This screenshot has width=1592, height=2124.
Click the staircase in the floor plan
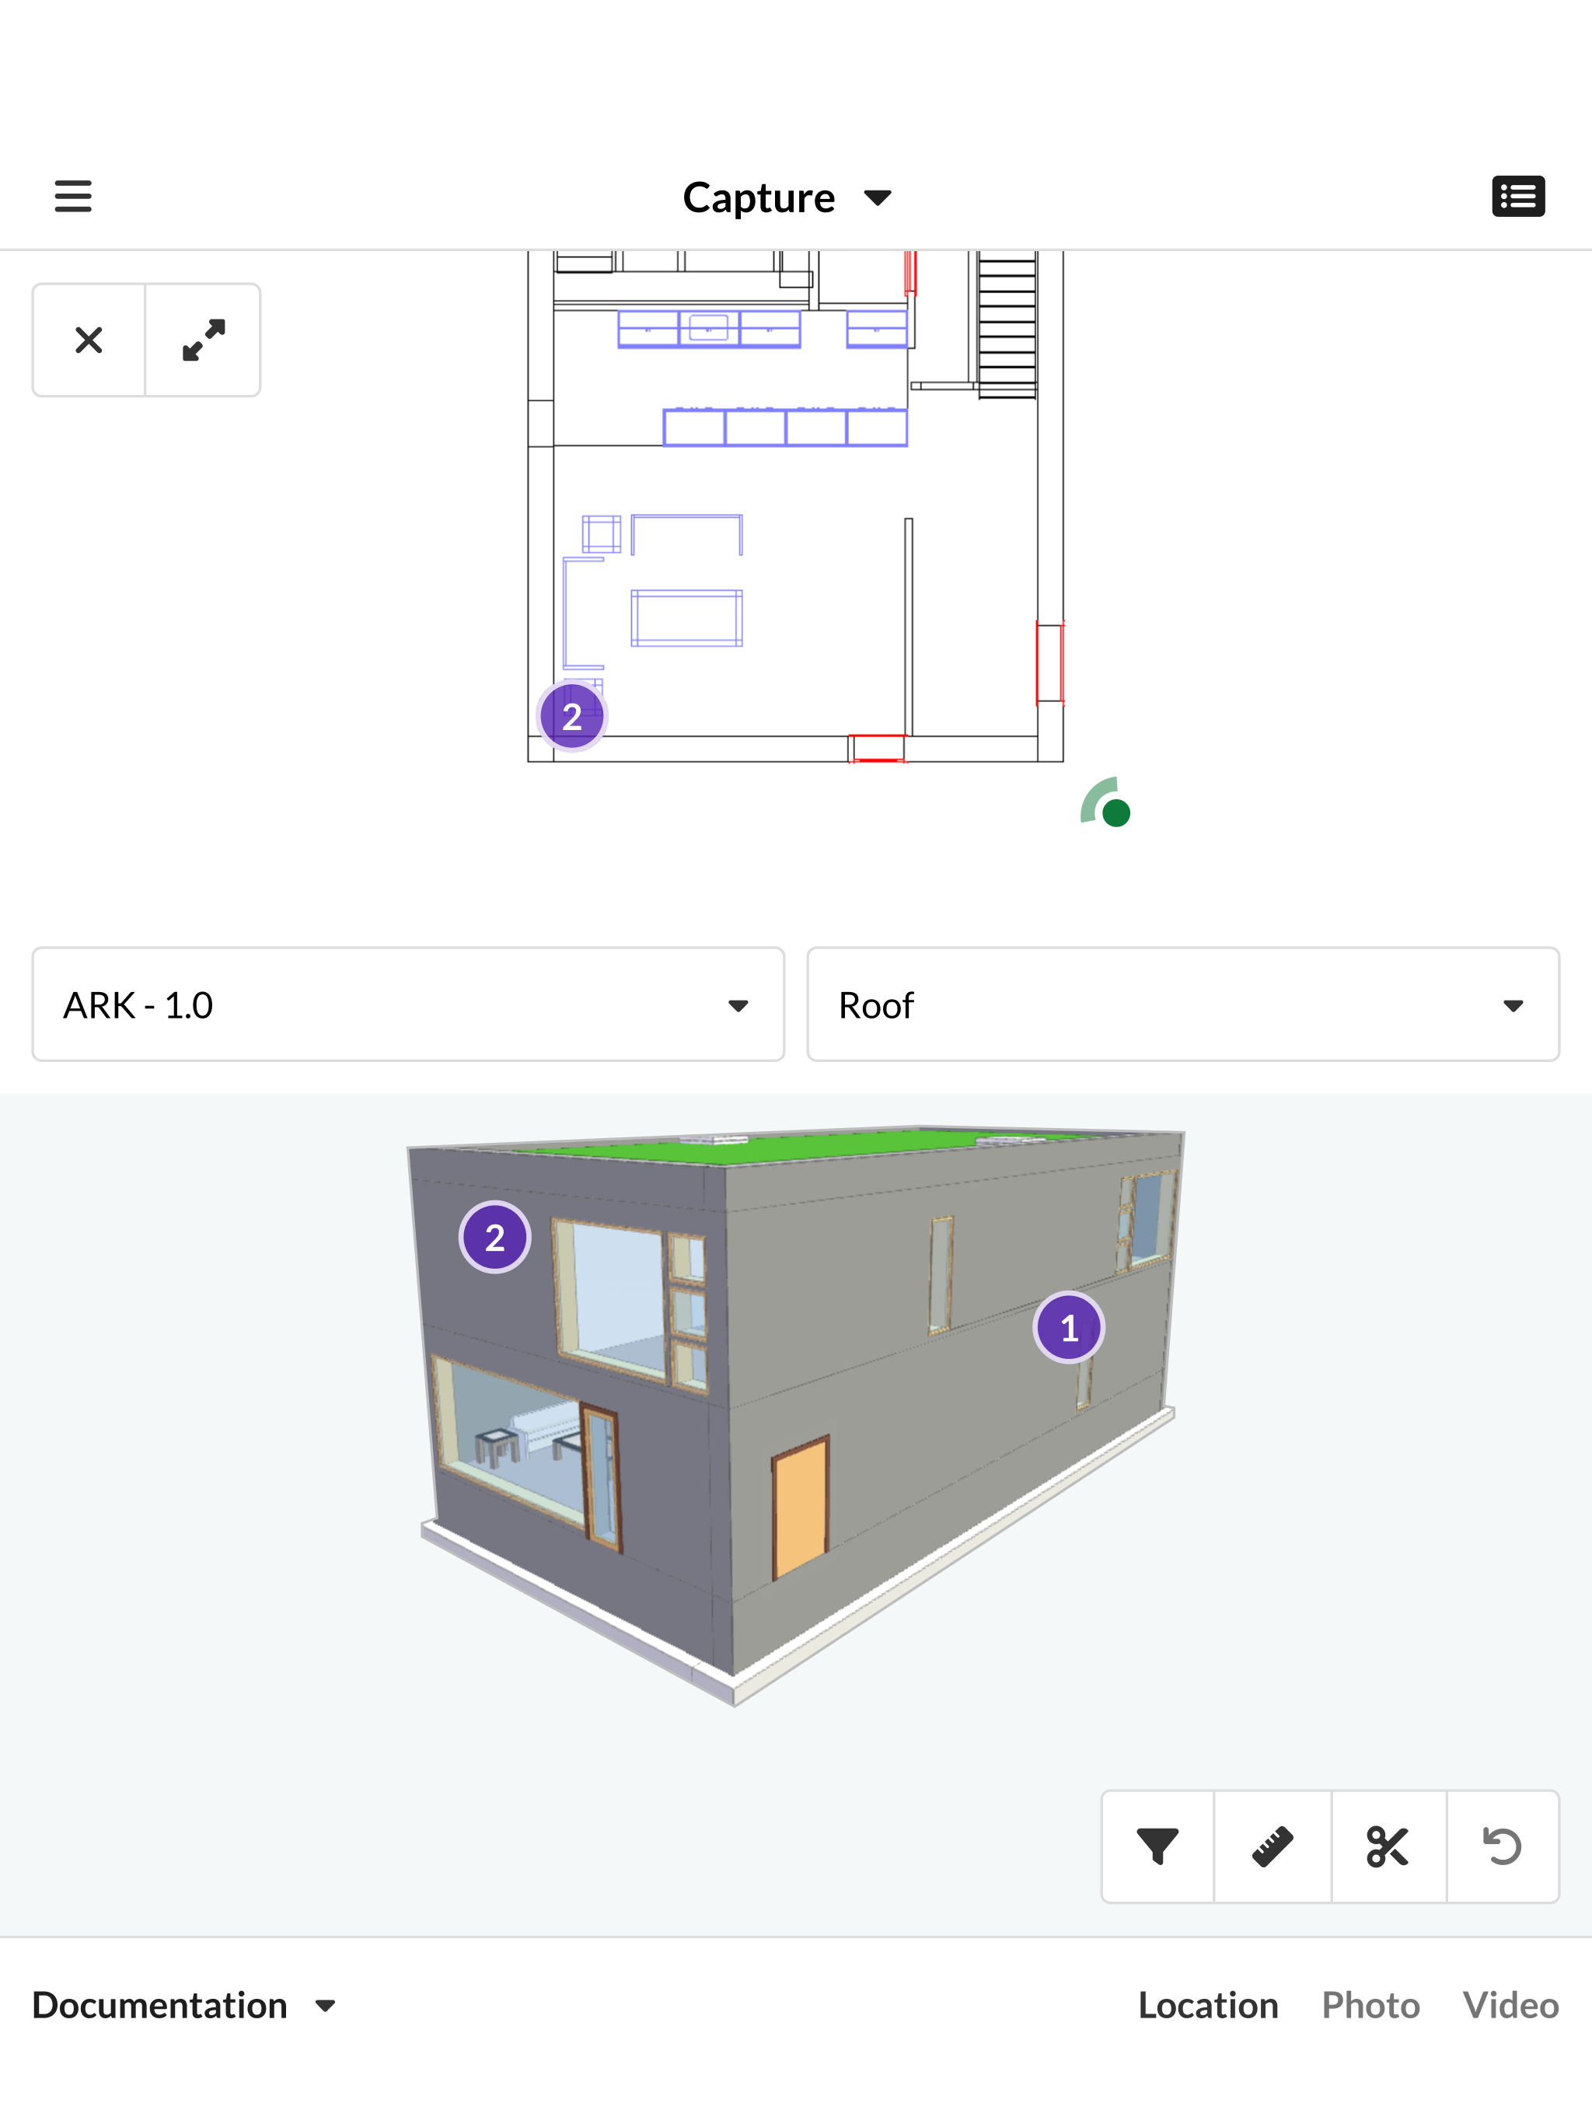[1007, 323]
